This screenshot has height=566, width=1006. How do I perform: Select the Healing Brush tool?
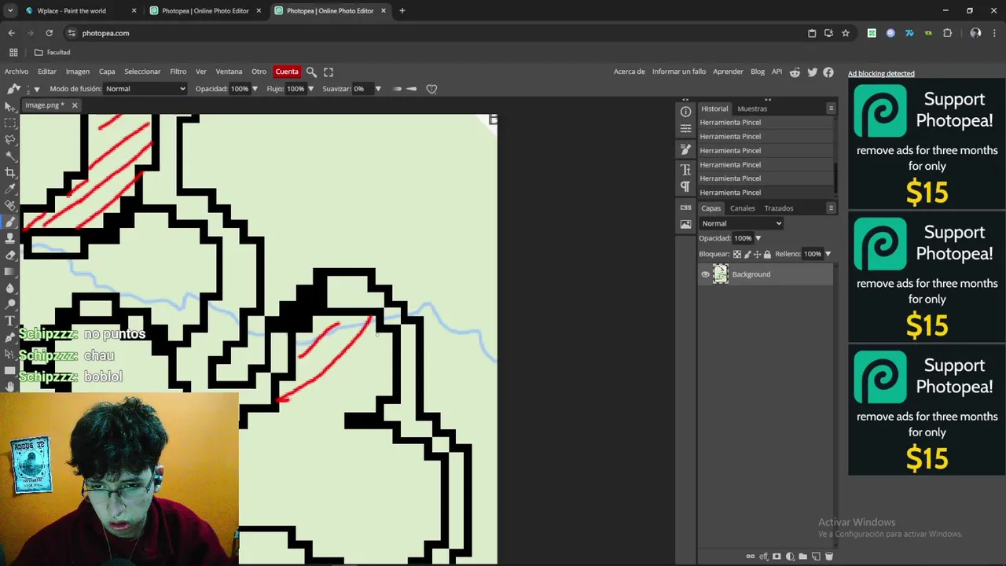(x=9, y=205)
